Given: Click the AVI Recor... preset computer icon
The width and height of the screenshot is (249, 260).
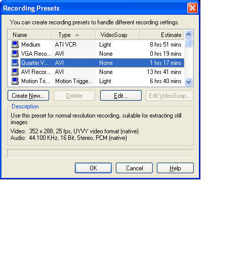Looking at the screenshot, I should [15, 72].
